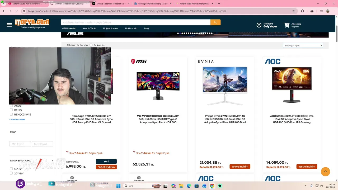This screenshot has width=338, height=190.
Task: Open the Kendin Topla menu item
Action: click(x=89, y=28)
